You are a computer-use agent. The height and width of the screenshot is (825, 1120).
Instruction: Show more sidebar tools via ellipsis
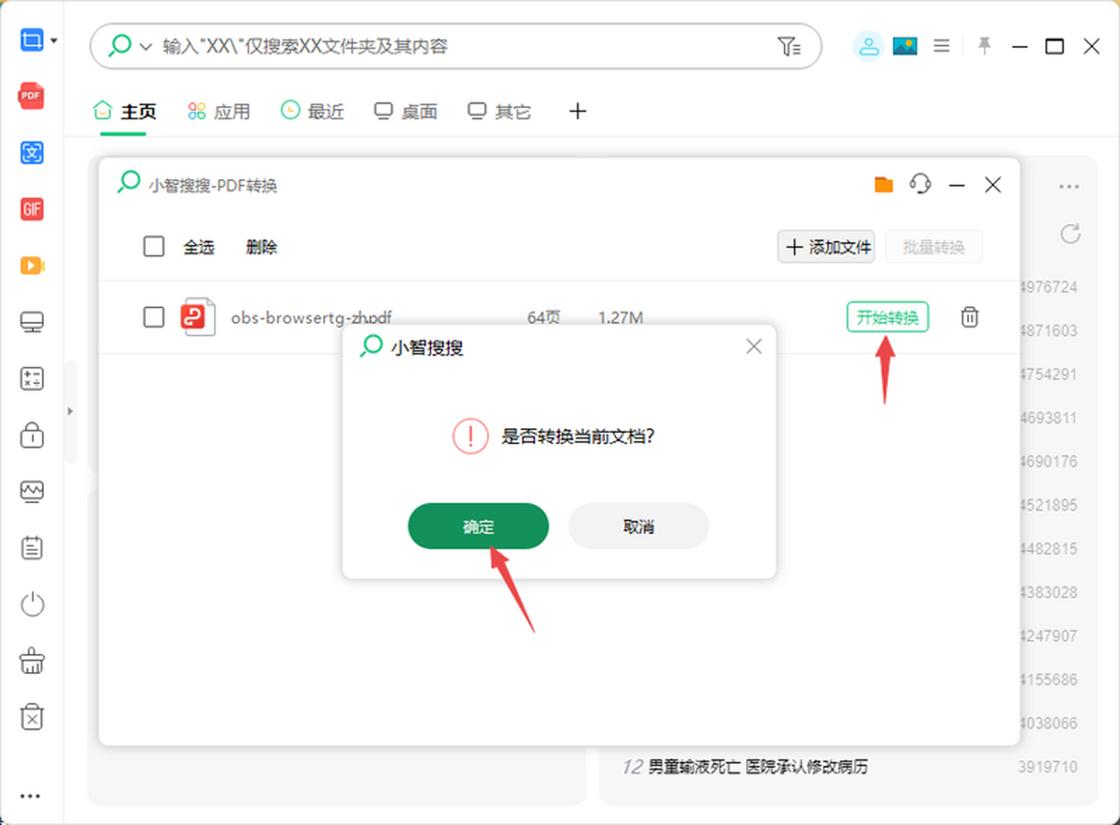coord(31,796)
